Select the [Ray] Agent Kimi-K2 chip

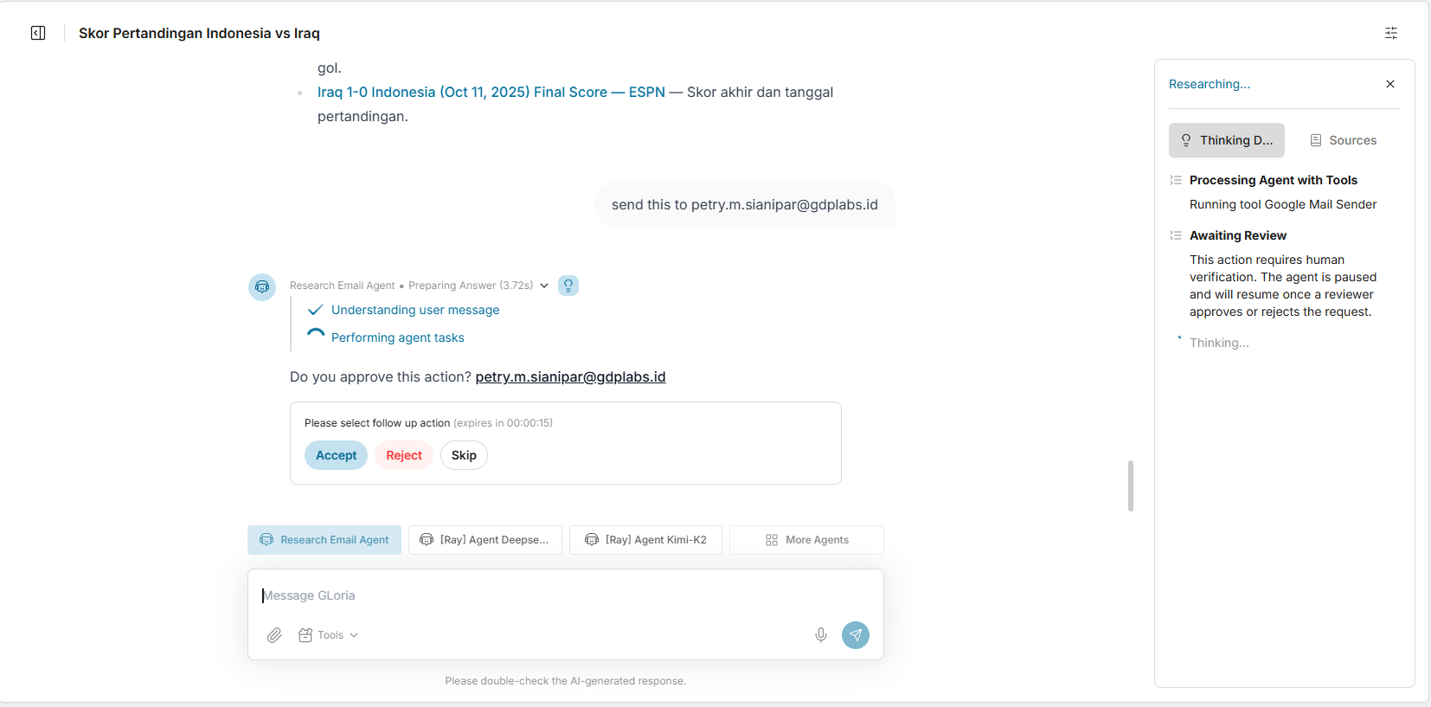[645, 540]
